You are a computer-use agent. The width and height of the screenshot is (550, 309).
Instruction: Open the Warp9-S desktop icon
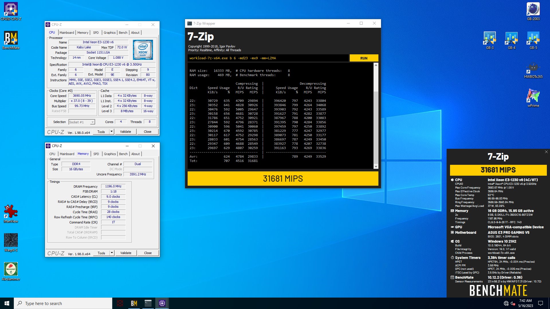click(11, 243)
